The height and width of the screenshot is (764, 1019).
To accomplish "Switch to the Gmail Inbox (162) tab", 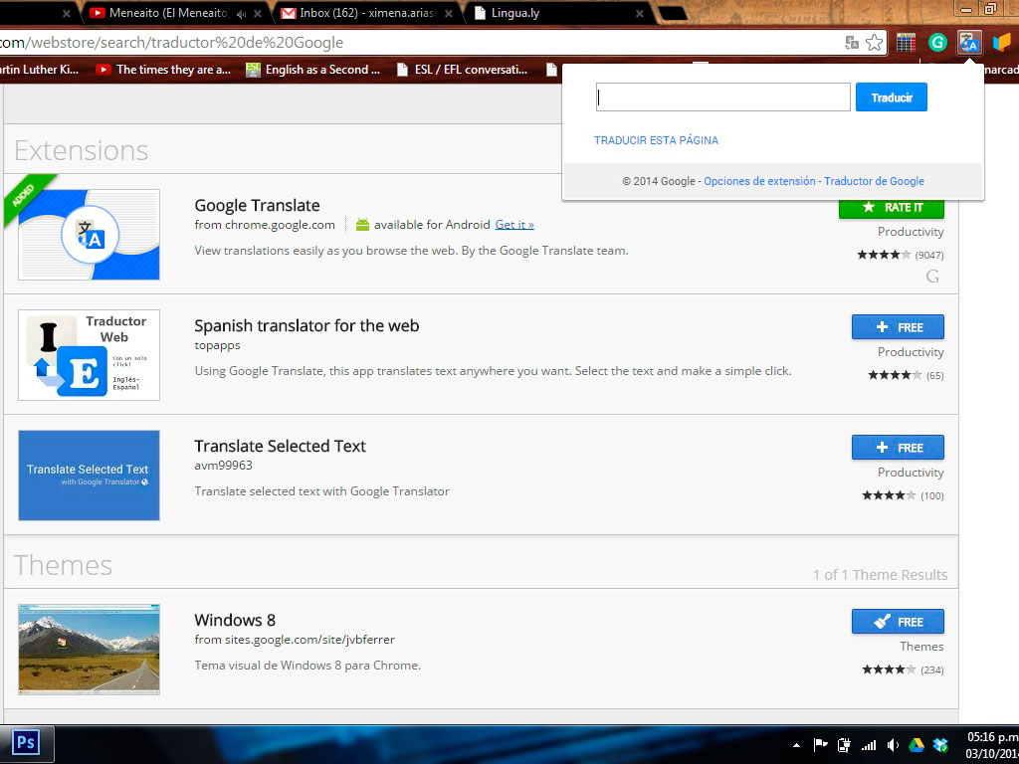I will click(x=367, y=13).
